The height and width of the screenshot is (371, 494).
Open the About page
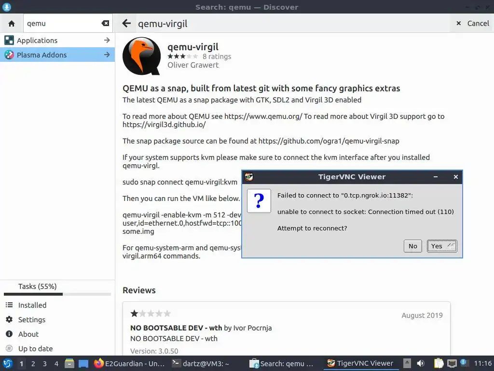57,334
